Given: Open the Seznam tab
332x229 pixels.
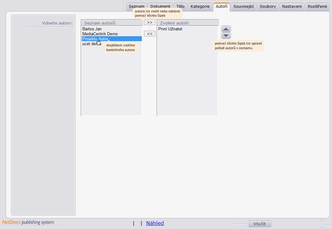Looking at the screenshot, I should click(136, 6).
